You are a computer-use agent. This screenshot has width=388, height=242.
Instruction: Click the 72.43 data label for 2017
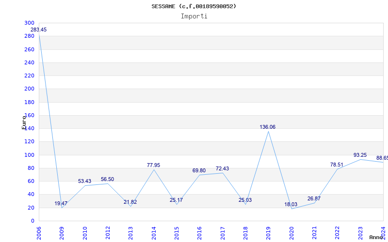coord(222,169)
